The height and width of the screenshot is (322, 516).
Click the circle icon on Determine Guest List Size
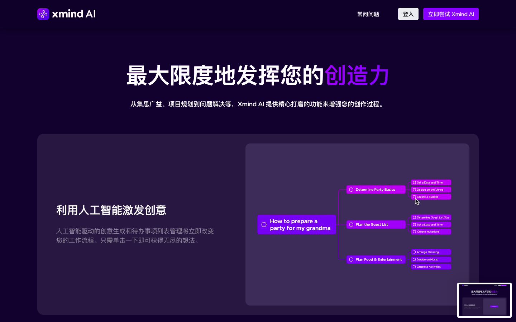[x=414, y=217]
